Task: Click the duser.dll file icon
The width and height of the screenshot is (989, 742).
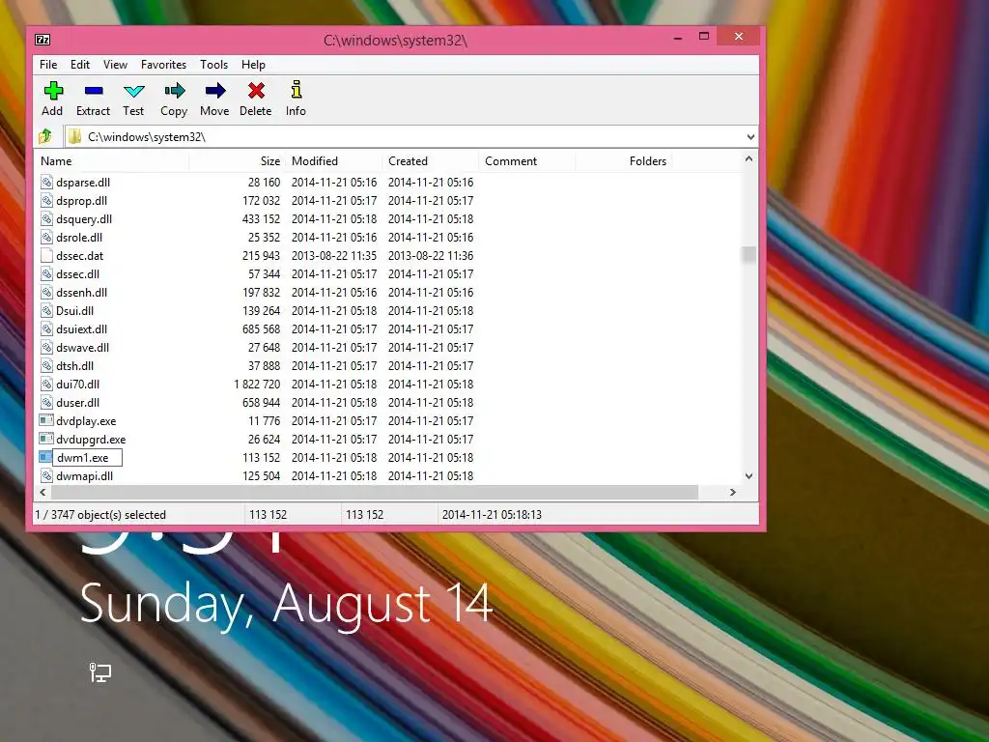Action: [46, 402]
